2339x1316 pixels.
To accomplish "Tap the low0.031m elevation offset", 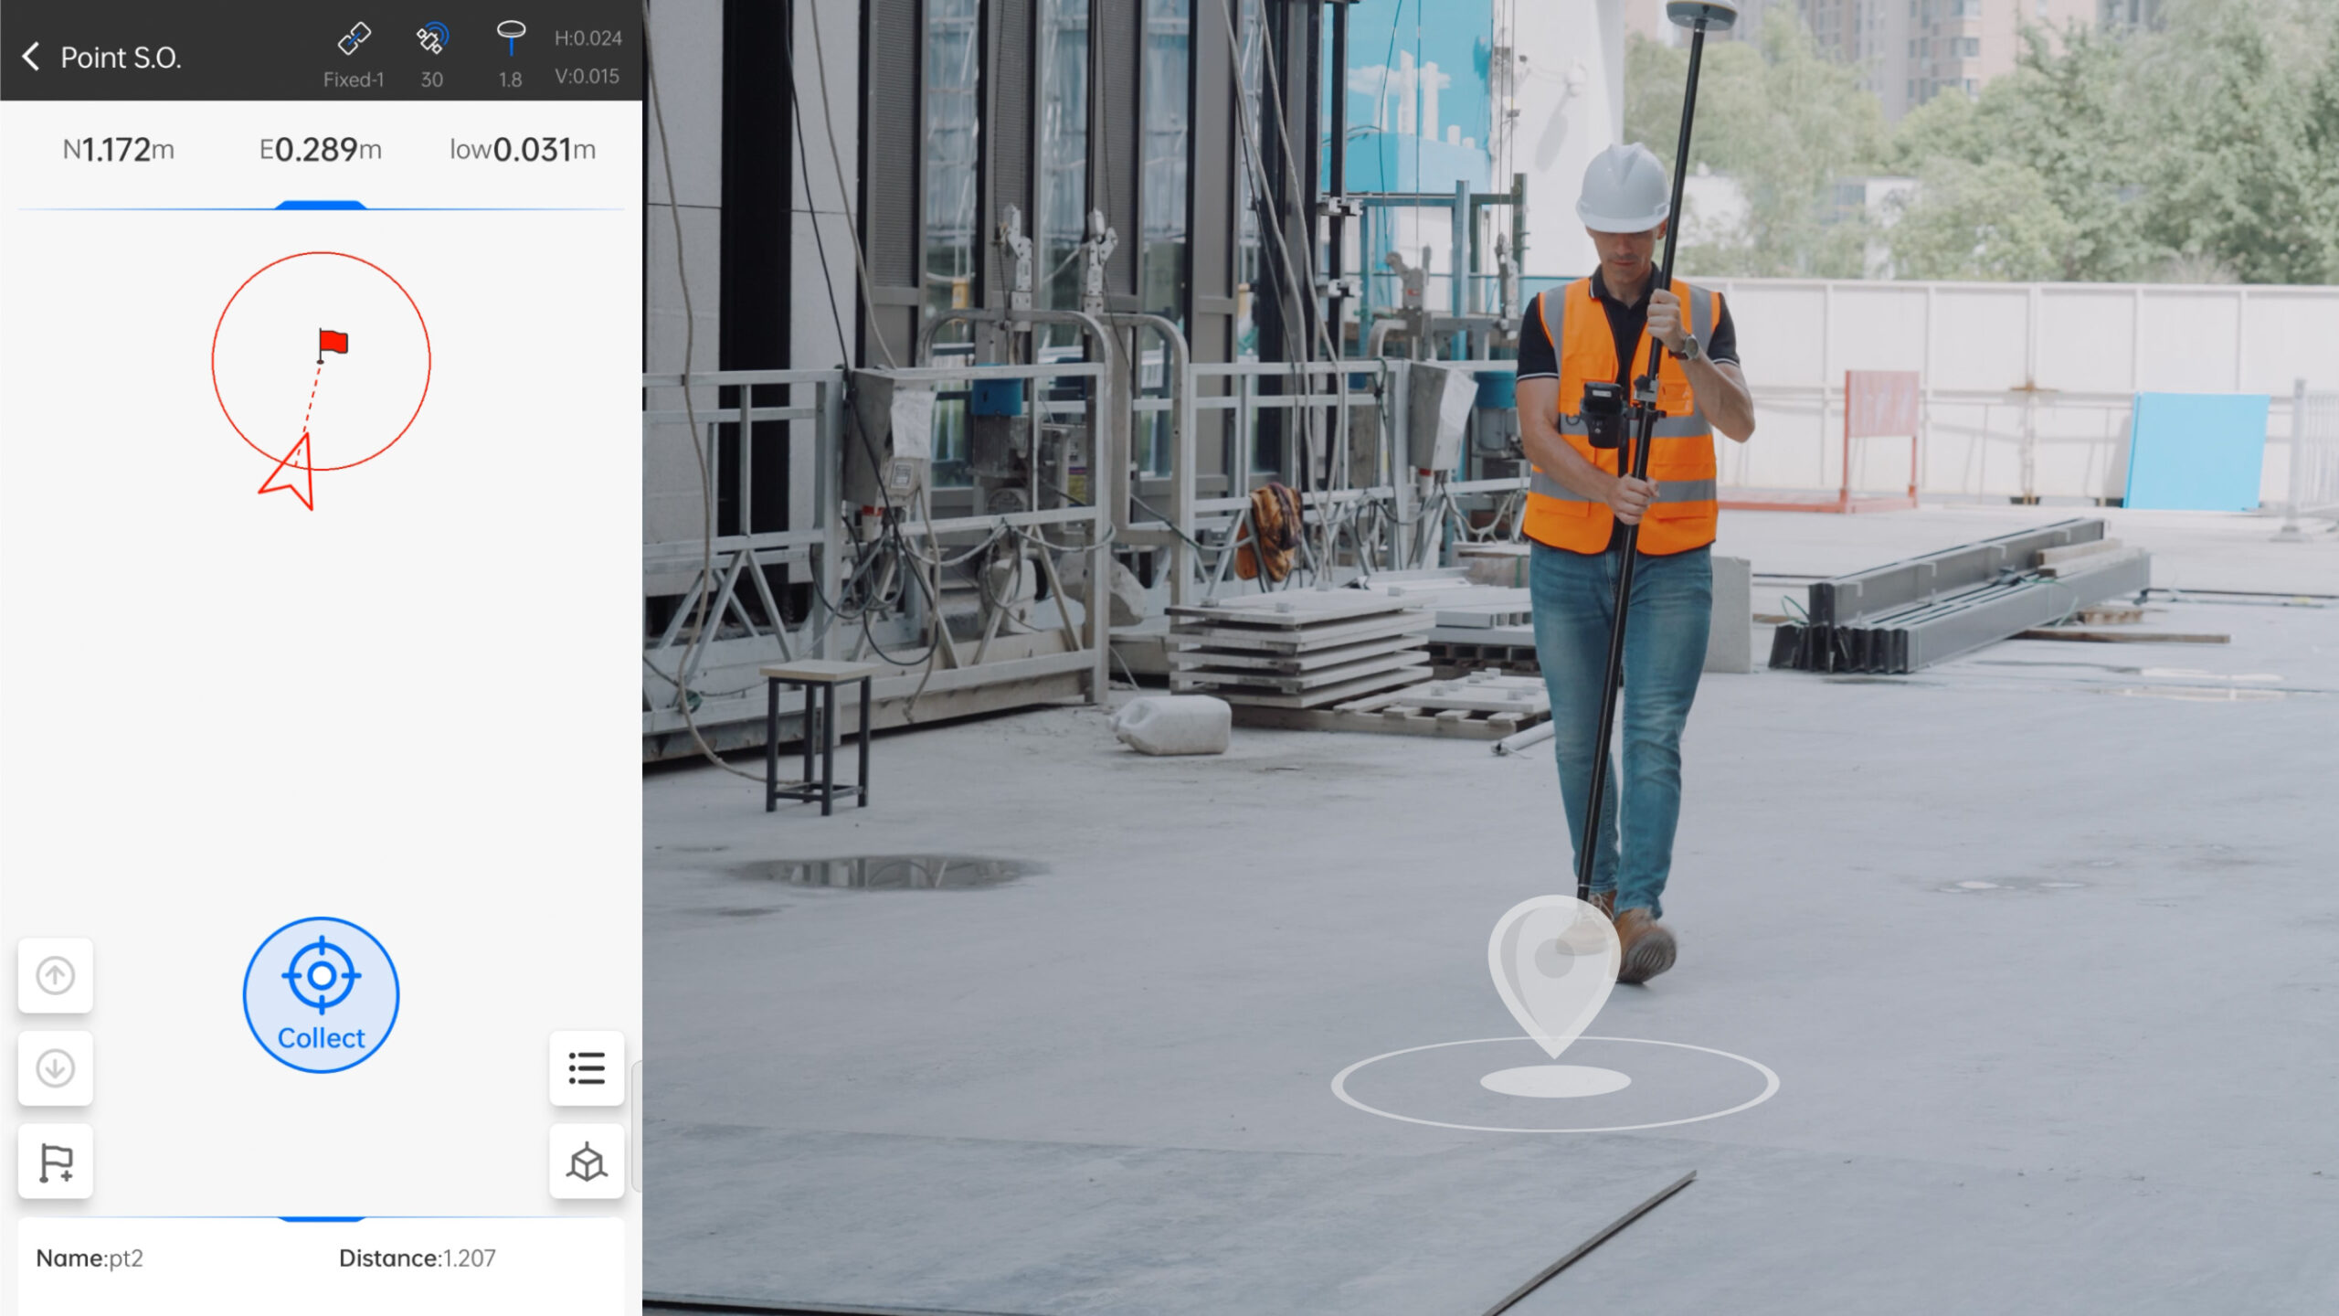I will [x=523, y=150].
